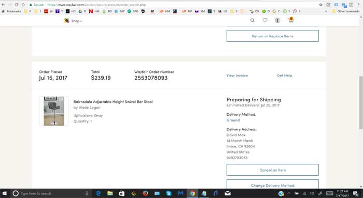Viewport: 363px width, 198px height.
Task: Click the Change Delivery Method button
Action: click(x=272, y=184)
